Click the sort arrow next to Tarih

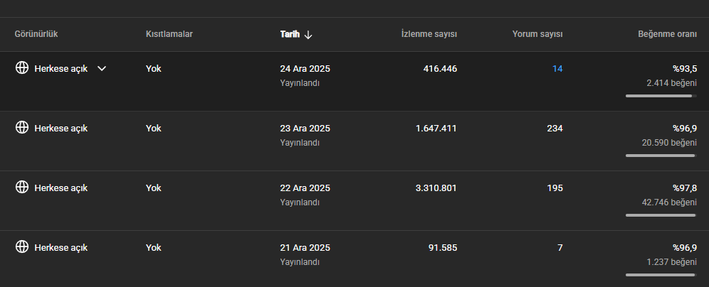pyautogui.click(x=308, y=35)
